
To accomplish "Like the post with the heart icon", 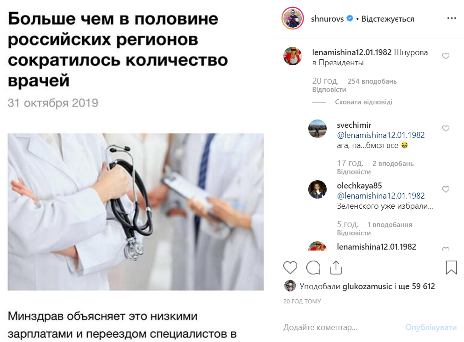I will click(x=290, y=268).
